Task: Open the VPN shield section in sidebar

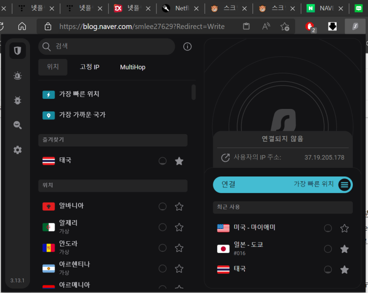Action: pos(18,50)
